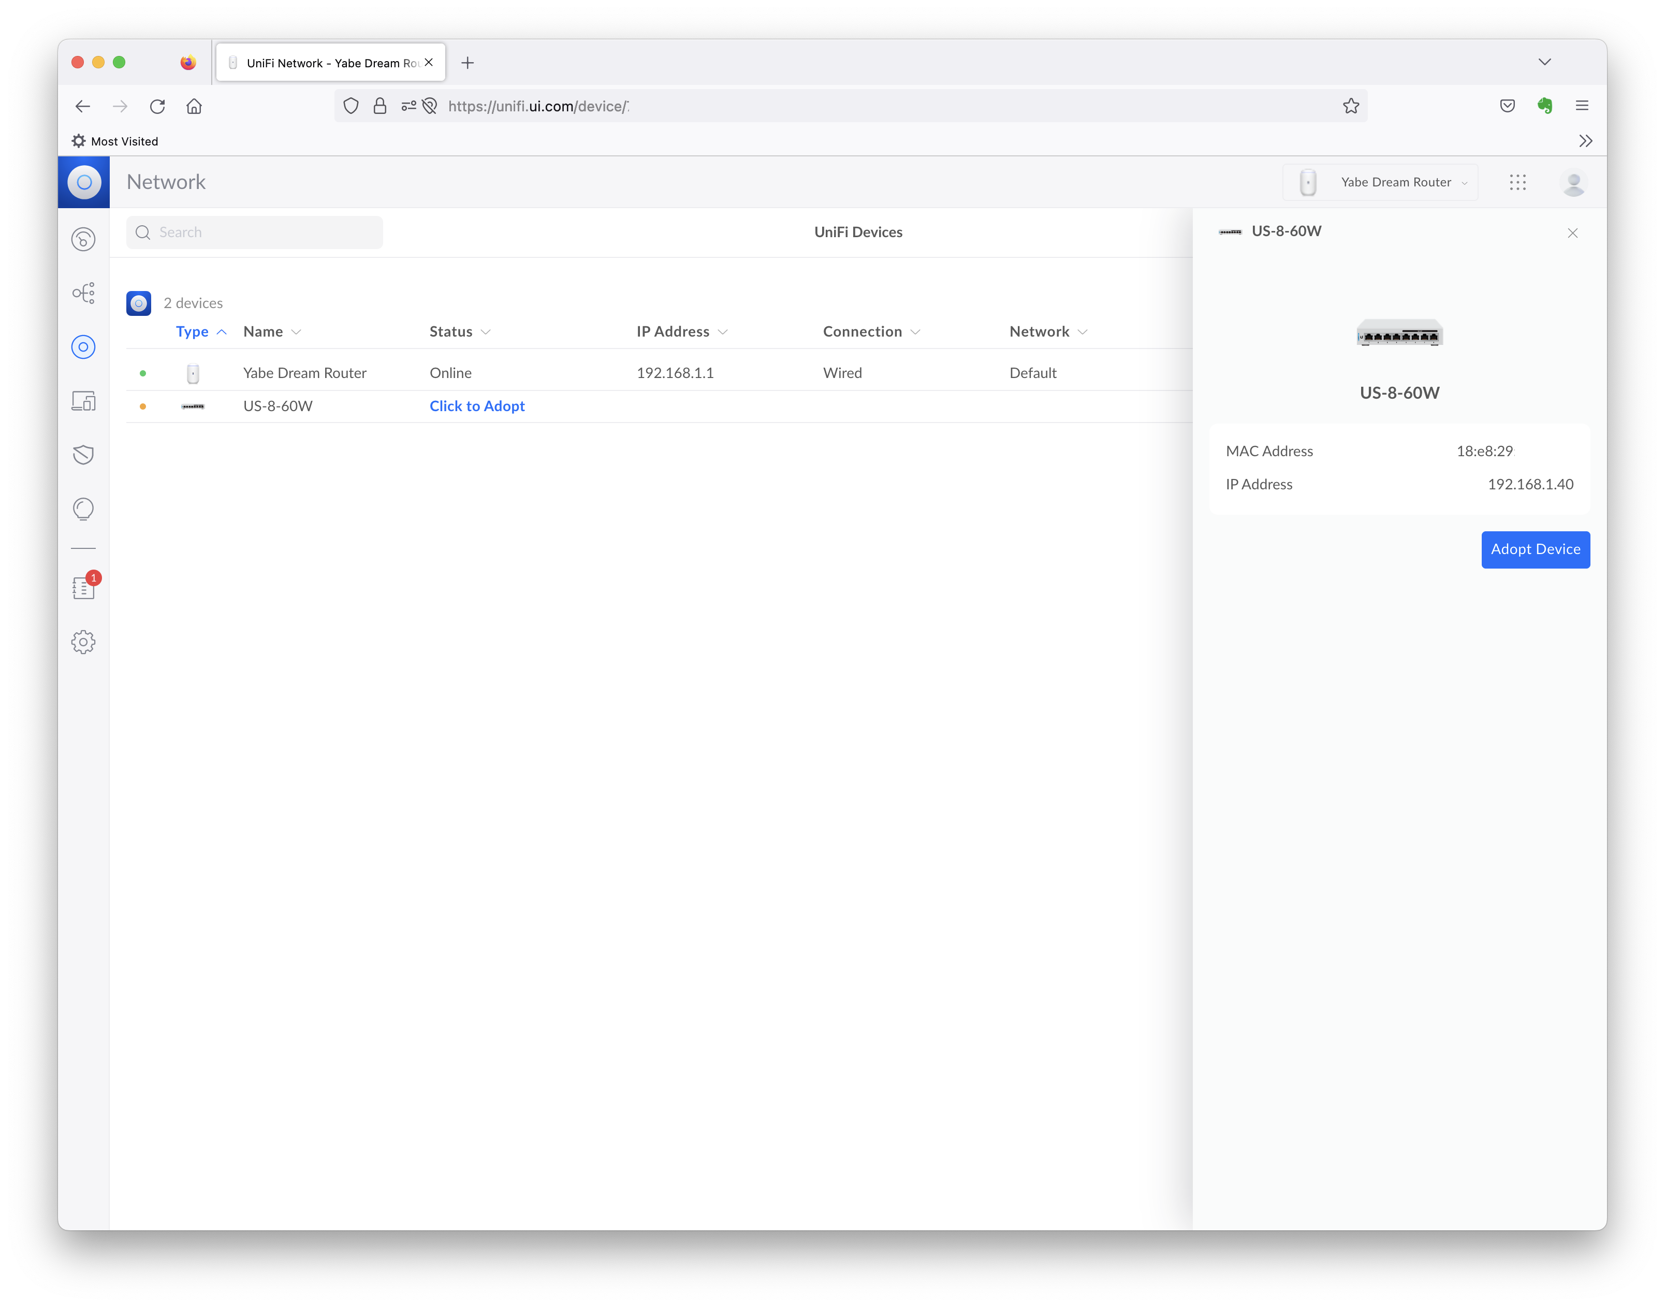Close the US-8-60W details panel
This screenshot has width=1665, height=1307.
[x=1572, y=233]
